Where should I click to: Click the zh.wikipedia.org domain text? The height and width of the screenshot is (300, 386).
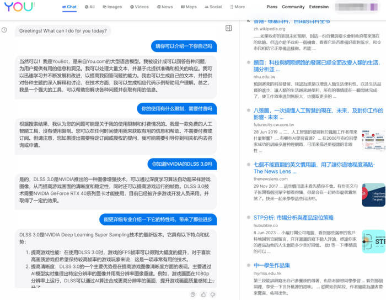[x=269, y=29]
